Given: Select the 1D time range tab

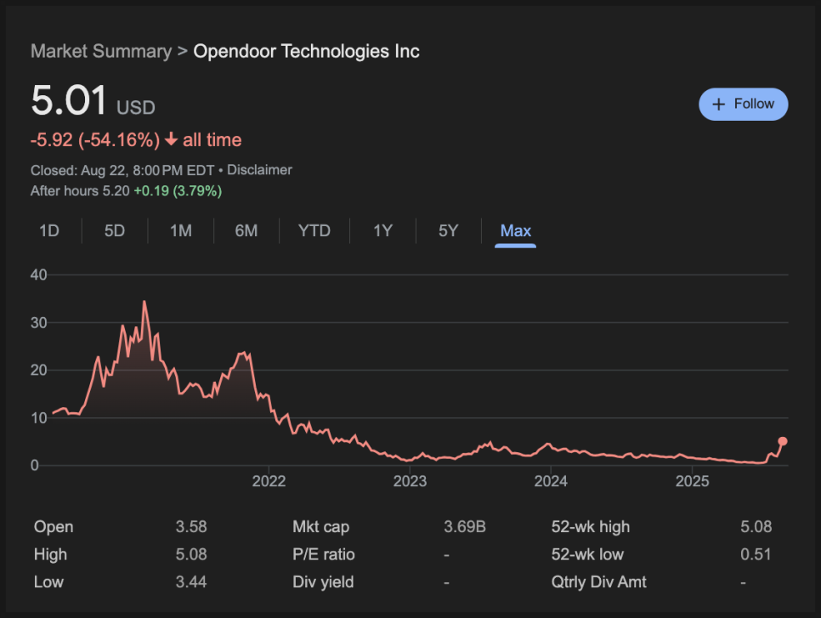Looking at the screenshot, I should [x=49, y=230].
